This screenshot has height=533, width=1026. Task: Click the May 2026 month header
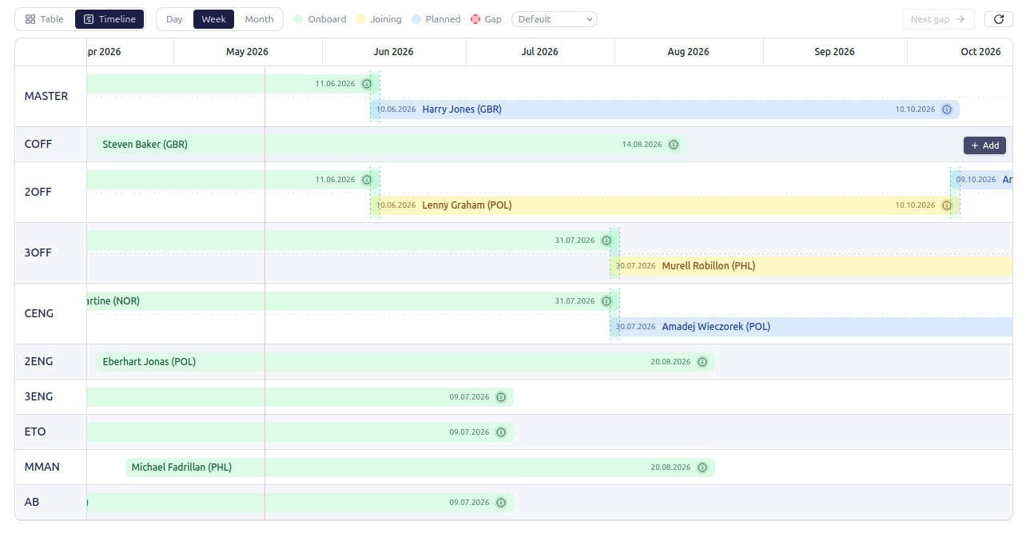[x=248, y=52]
